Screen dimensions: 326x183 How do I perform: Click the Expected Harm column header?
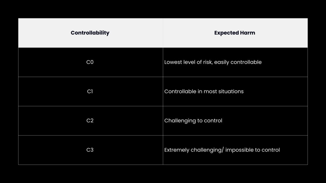point(235,33)
